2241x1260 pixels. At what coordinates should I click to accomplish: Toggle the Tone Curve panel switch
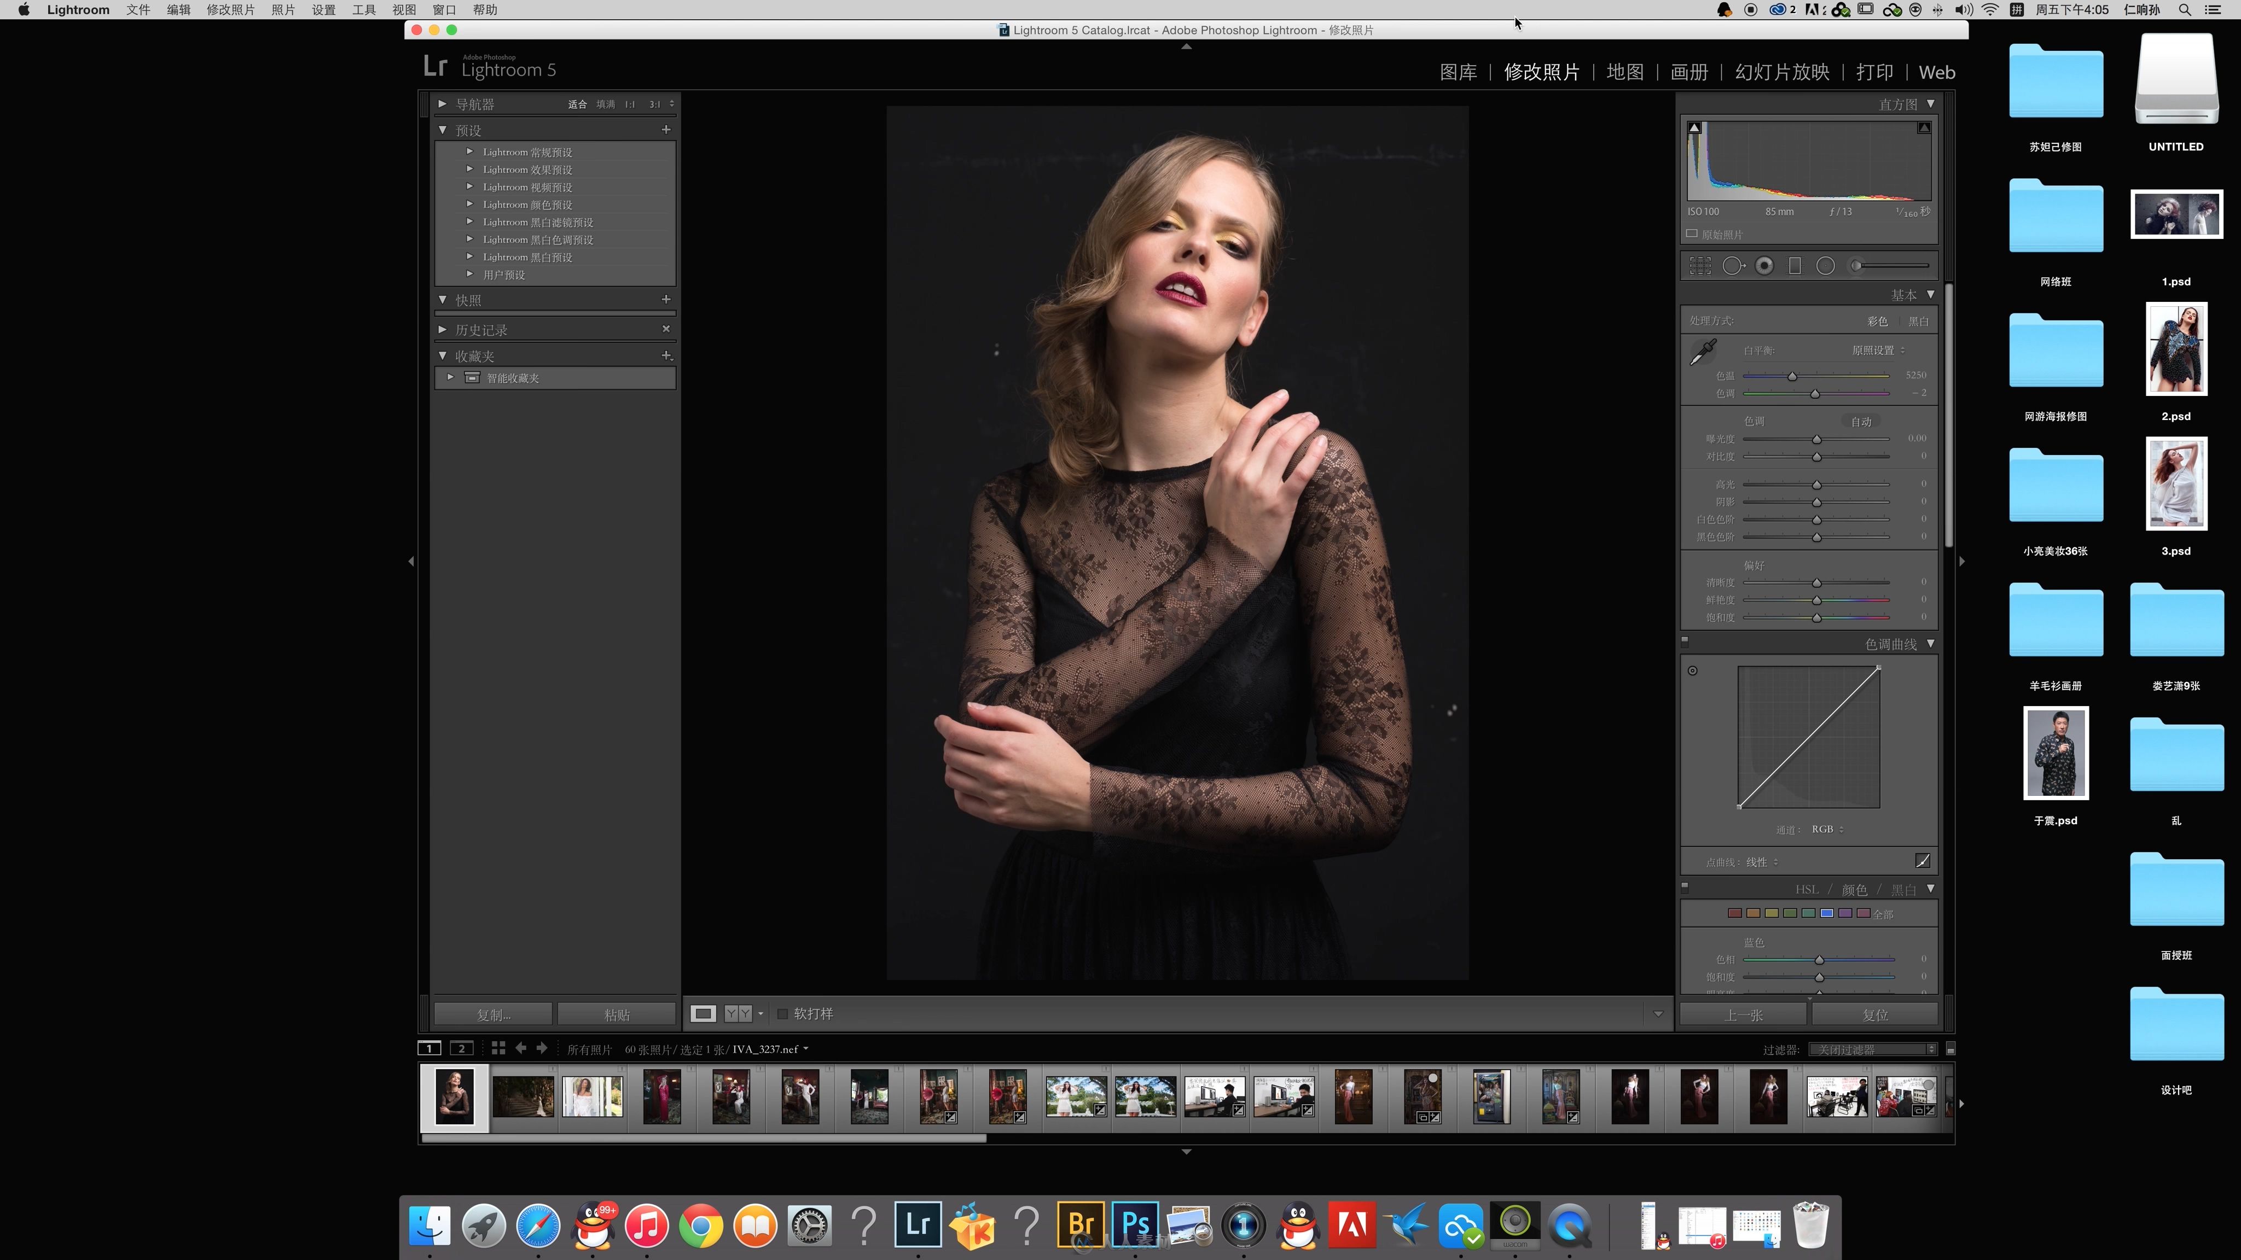pos(1685,643)
